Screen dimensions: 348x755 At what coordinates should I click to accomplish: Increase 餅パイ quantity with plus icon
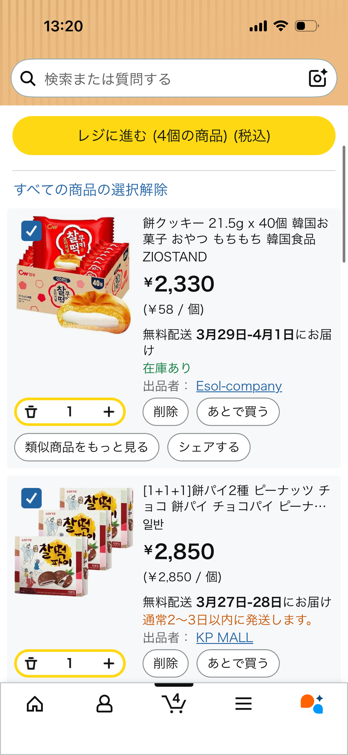coord(109,663)
